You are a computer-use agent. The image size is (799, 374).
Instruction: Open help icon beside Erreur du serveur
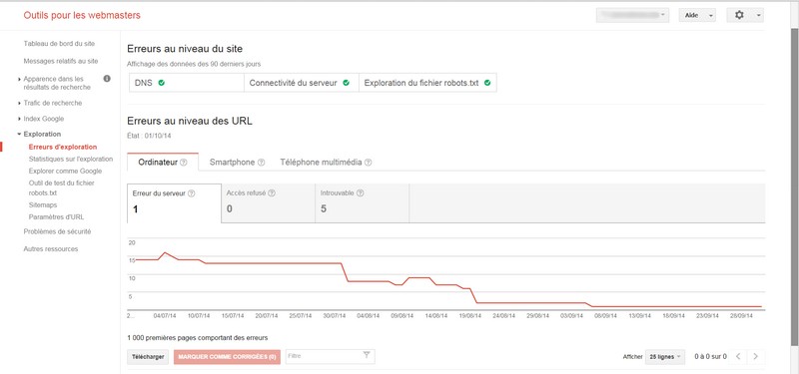[x=192, y=193]
